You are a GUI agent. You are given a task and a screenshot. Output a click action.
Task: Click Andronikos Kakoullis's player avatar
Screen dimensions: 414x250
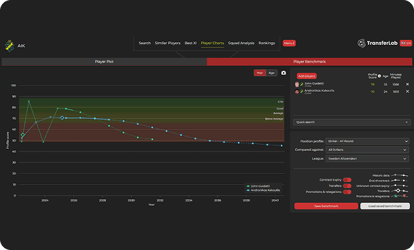click(297, 92)
